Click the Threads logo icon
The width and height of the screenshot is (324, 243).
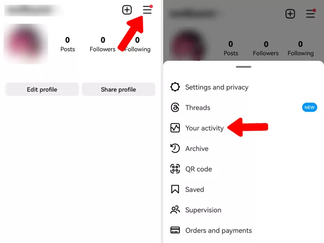[x=175, y=107]
